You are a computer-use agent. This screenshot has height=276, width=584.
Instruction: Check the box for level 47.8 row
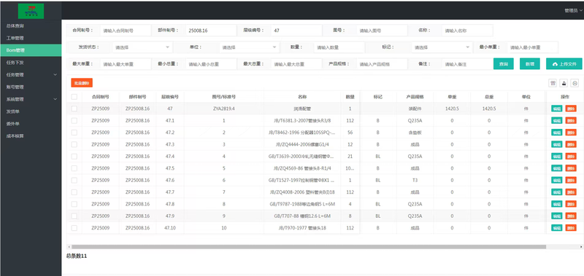[74, 204]
